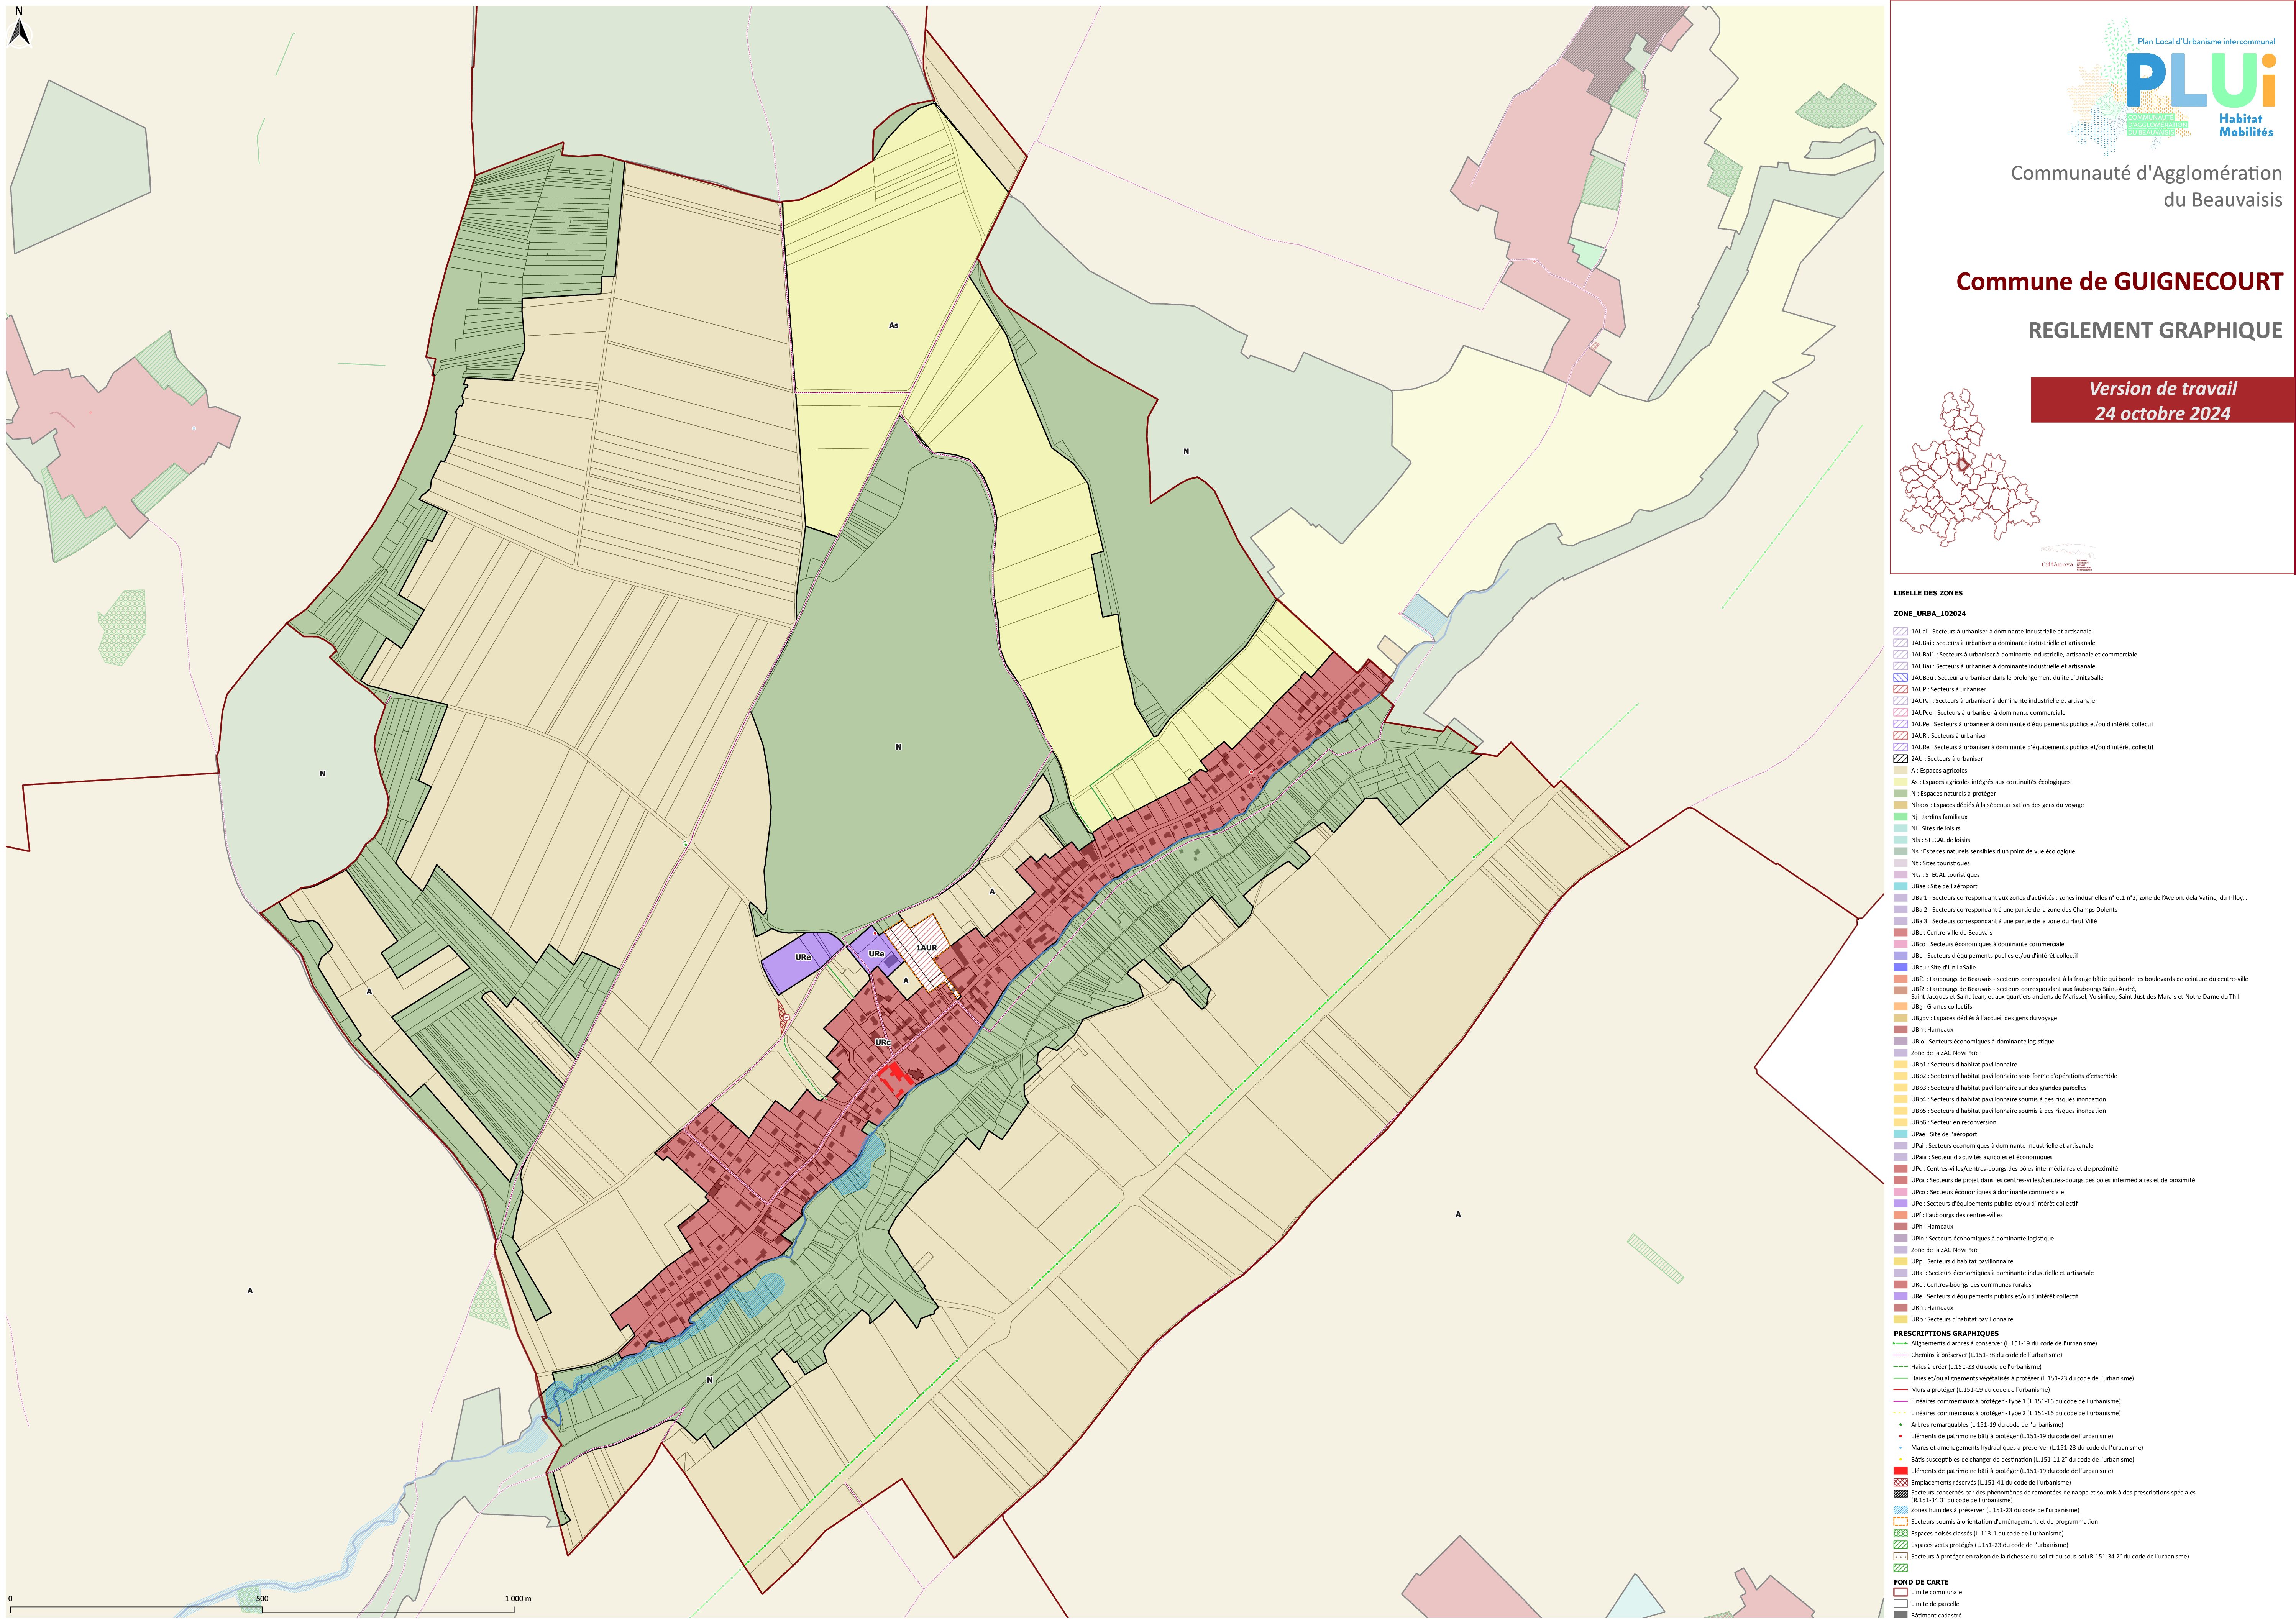Click the 1AUR hatched legend symbol
Screen dimensions: 2296x1624
pyautogui.click(x=1900, y=736)
